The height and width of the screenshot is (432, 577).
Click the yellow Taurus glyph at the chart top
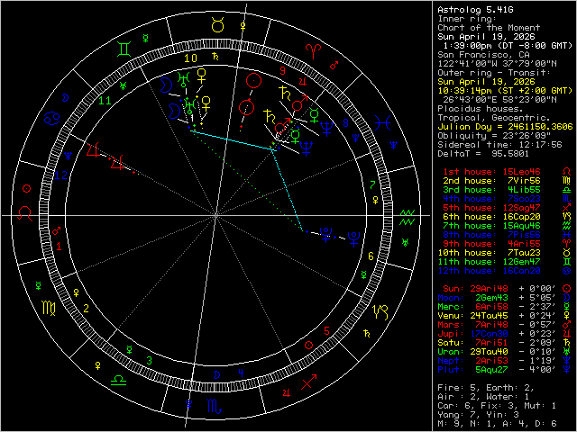pyautogui.click(x=216, y=26)
